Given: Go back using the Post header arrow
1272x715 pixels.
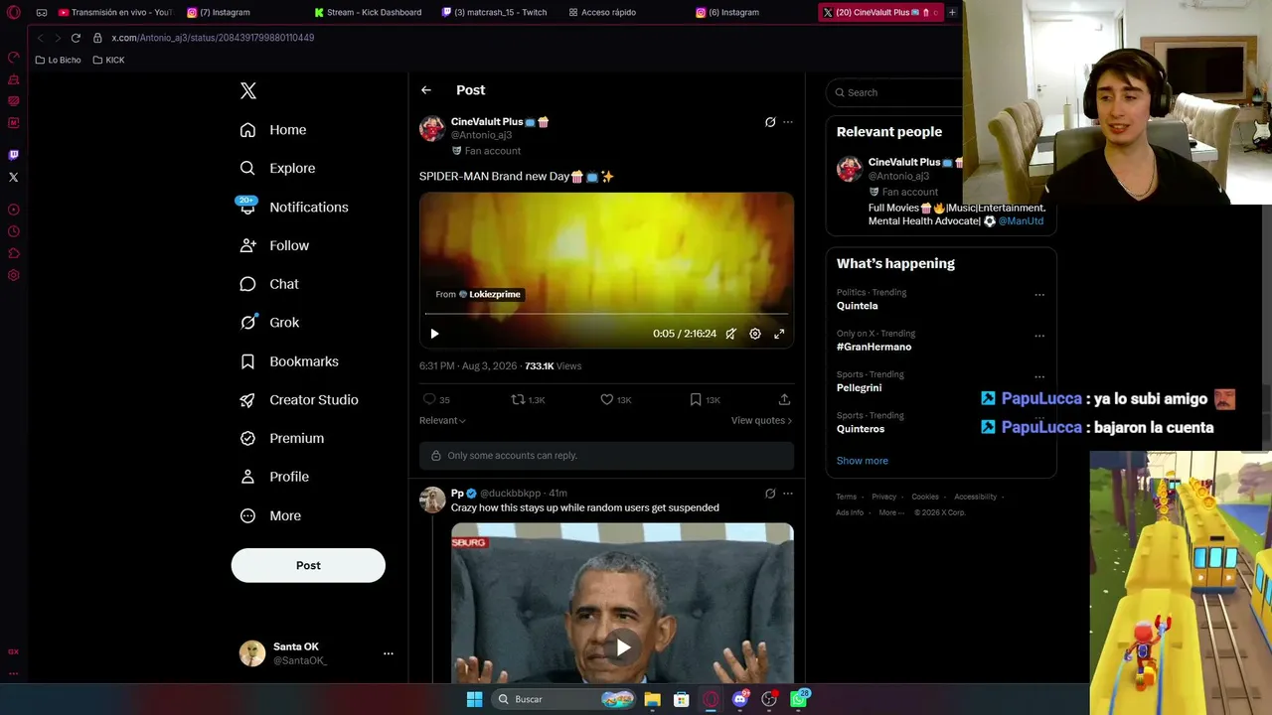Looking at the screenshot, I should click(x=426, y=90).
